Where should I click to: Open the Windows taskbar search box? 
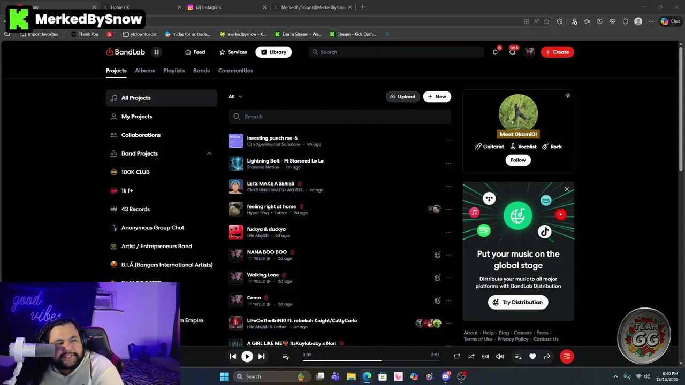coord(271,376)
